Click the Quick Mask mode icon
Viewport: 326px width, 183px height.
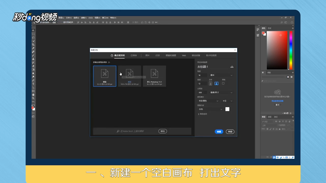(33, 113)
